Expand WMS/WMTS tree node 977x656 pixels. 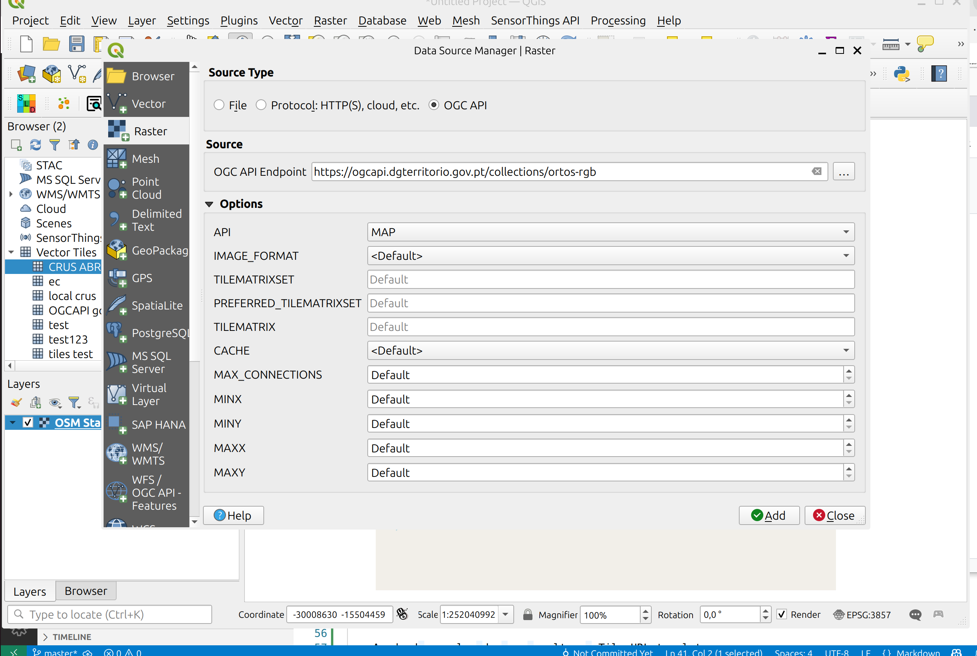coord(11,194)
